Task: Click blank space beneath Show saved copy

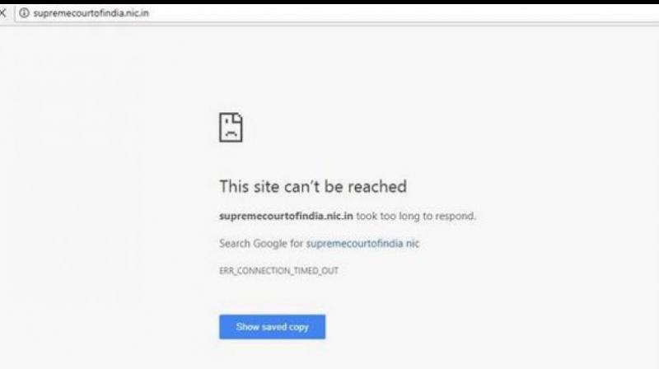Action: 272,354
